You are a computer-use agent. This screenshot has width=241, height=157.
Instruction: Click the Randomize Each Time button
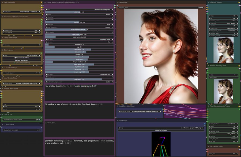click(x=22, y=58)
